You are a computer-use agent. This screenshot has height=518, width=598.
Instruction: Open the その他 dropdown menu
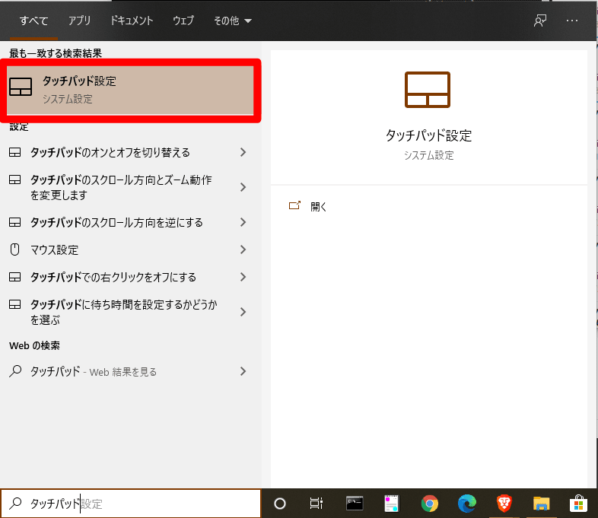click(233, 21)
